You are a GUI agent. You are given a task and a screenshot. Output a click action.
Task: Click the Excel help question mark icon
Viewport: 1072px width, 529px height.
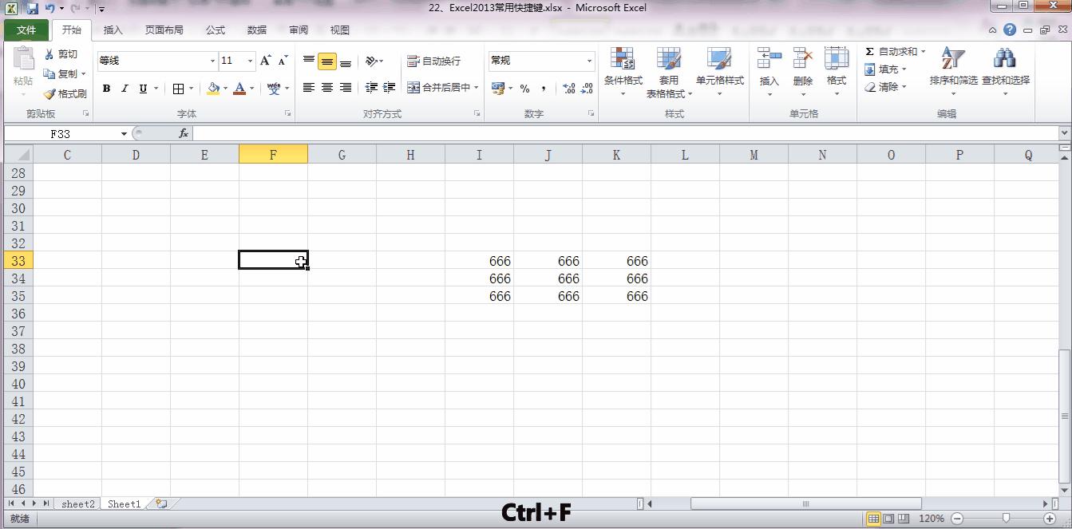[1010, 30]
